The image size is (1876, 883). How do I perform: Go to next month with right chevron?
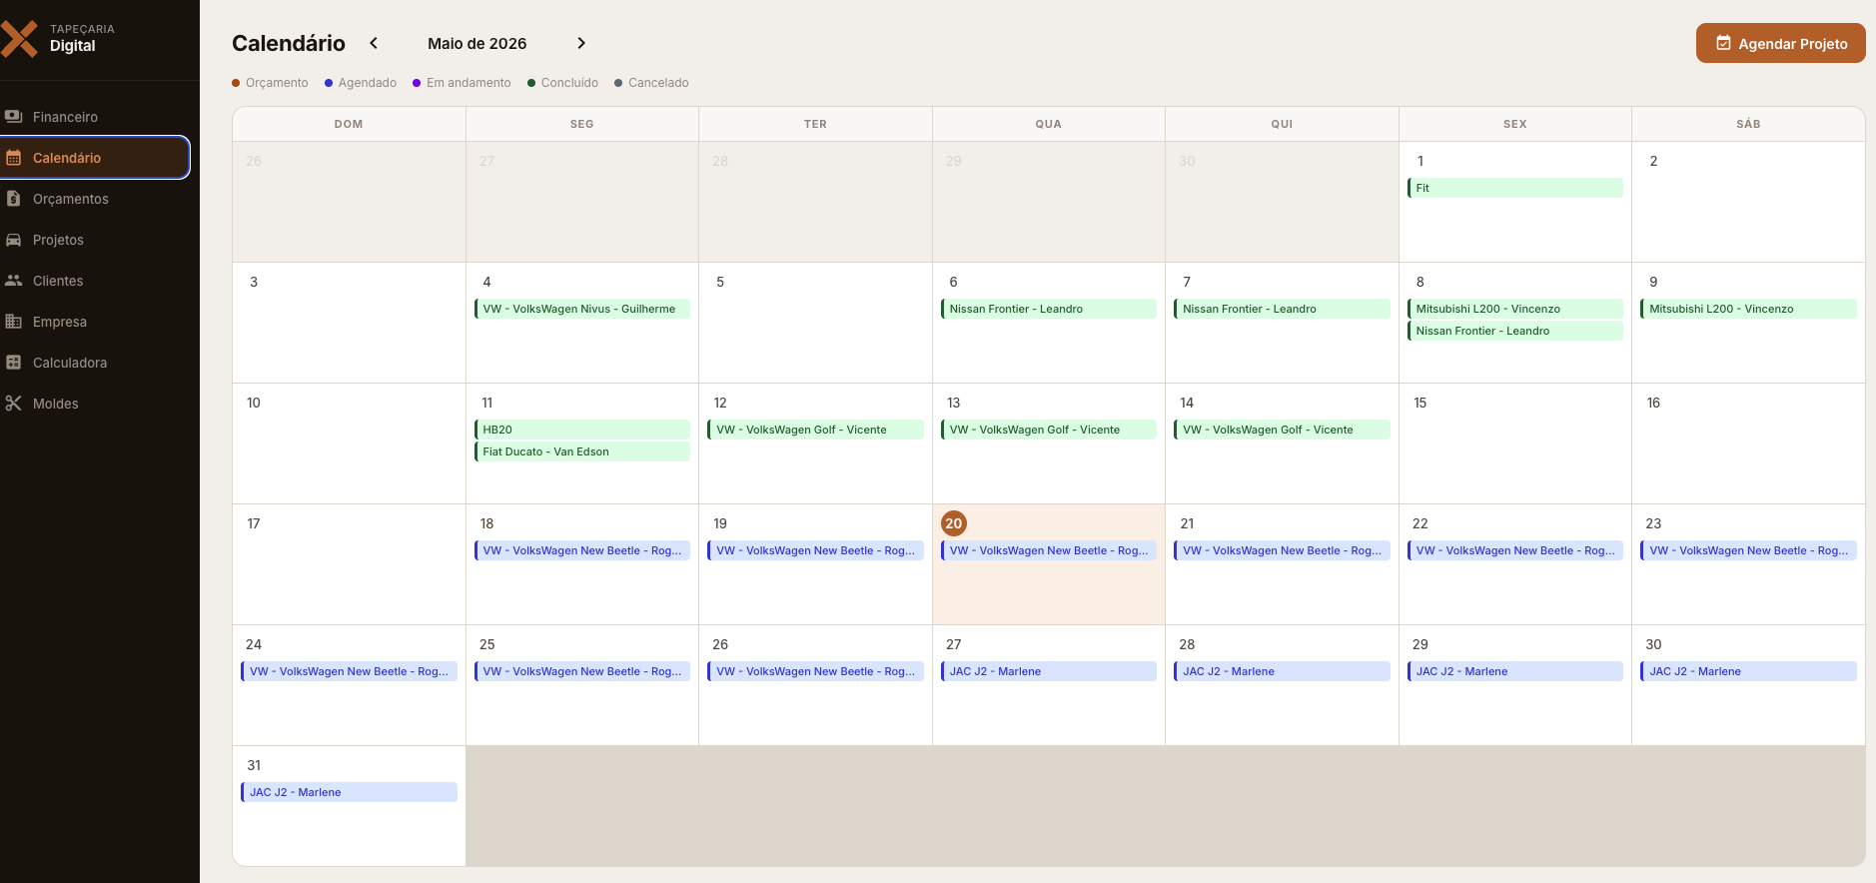[x=581, y=43]
